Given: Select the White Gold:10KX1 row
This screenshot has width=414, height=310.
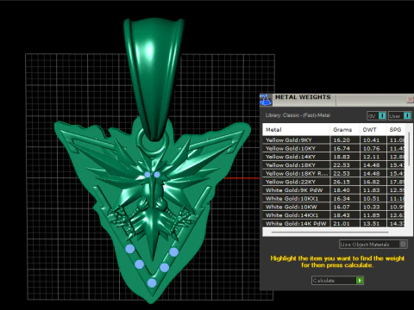Looking at the screenshot, I should [x=334, y=198].
